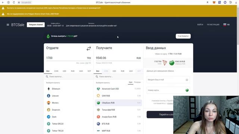Go back with the browser back arrow
This screenshot has width=239, height=134.
[x=3, y=3]
